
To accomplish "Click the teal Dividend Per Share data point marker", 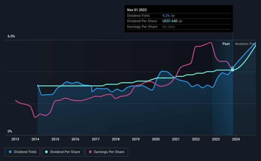I will tap(232, 70).
